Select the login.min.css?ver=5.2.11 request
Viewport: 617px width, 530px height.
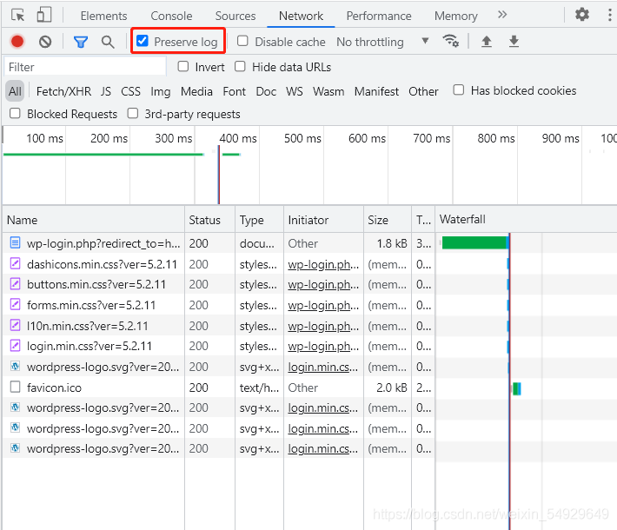(90, 347)
